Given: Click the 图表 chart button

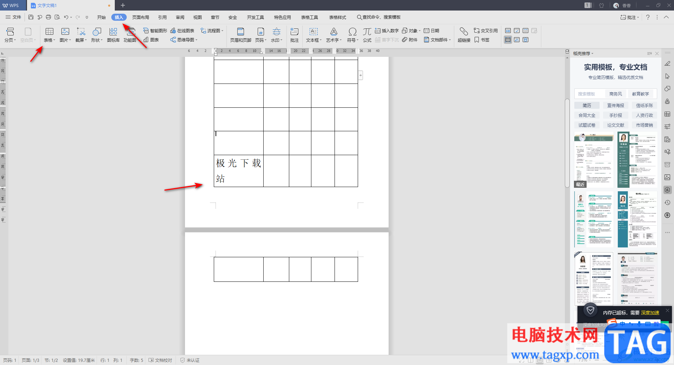Looking at the screenshot, I should point(151,40).
